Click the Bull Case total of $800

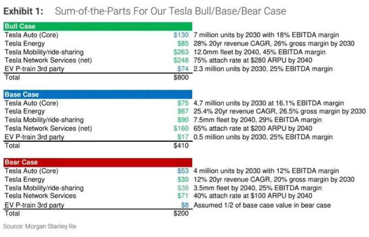180,77
